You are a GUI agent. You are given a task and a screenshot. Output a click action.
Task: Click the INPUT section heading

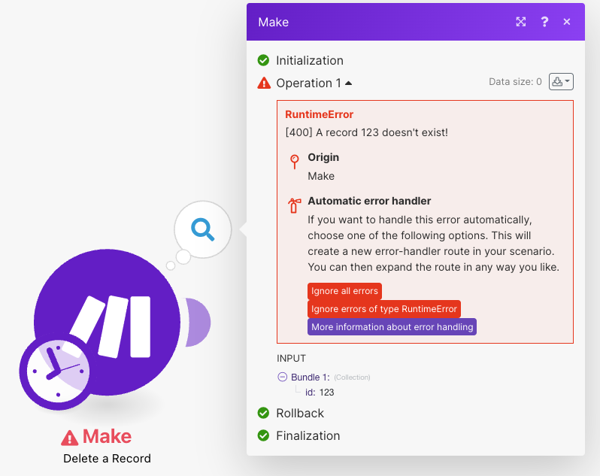click(291, 359)
